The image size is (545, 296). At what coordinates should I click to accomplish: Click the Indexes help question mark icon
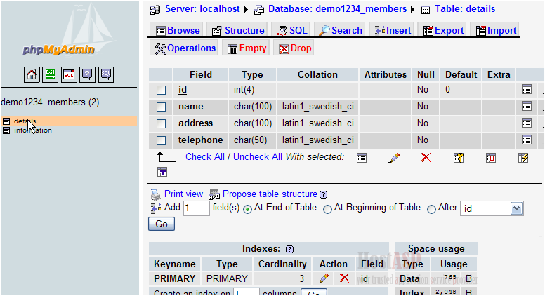(x=289, y=249)
